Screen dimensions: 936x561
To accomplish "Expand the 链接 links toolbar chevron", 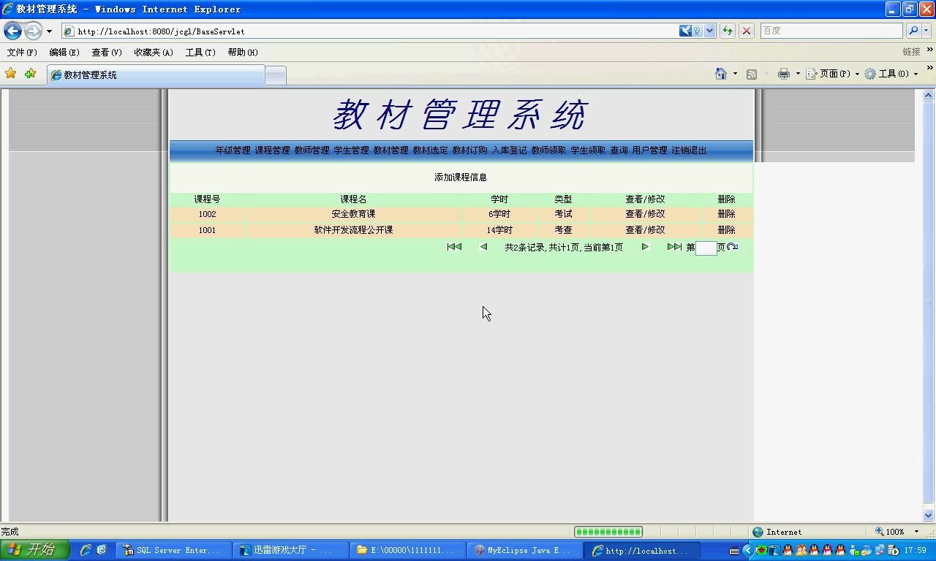I will [x=929, y=51].
